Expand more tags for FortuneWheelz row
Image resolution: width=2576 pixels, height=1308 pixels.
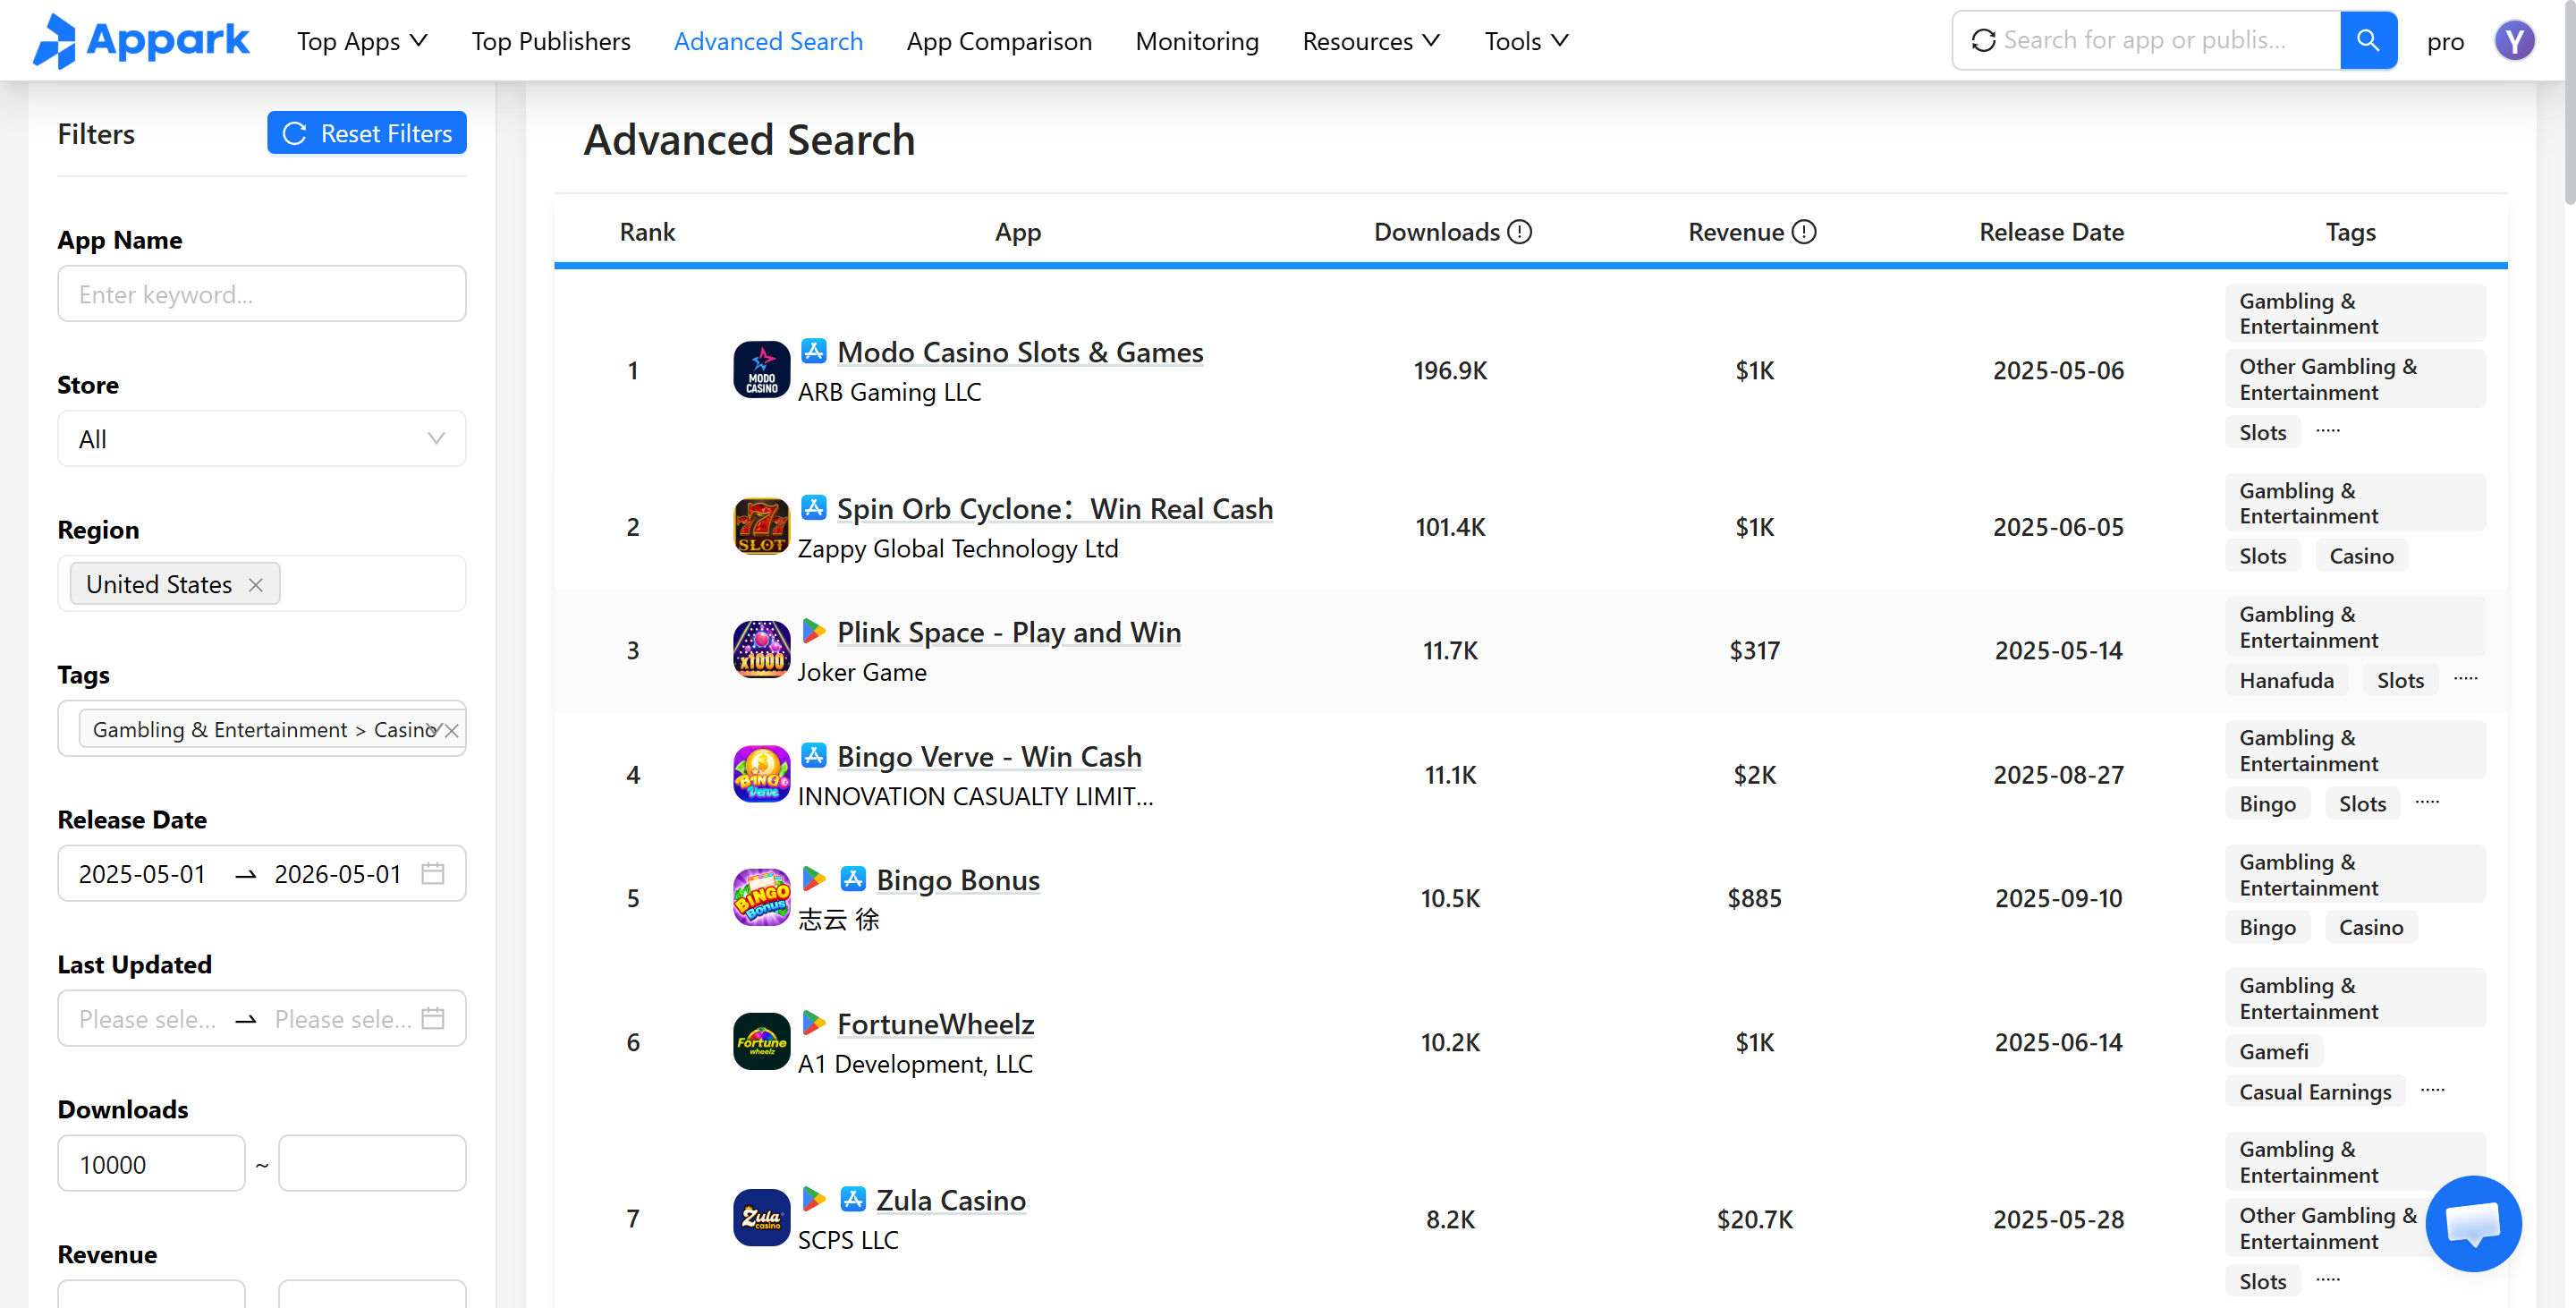point(2433,1090)
